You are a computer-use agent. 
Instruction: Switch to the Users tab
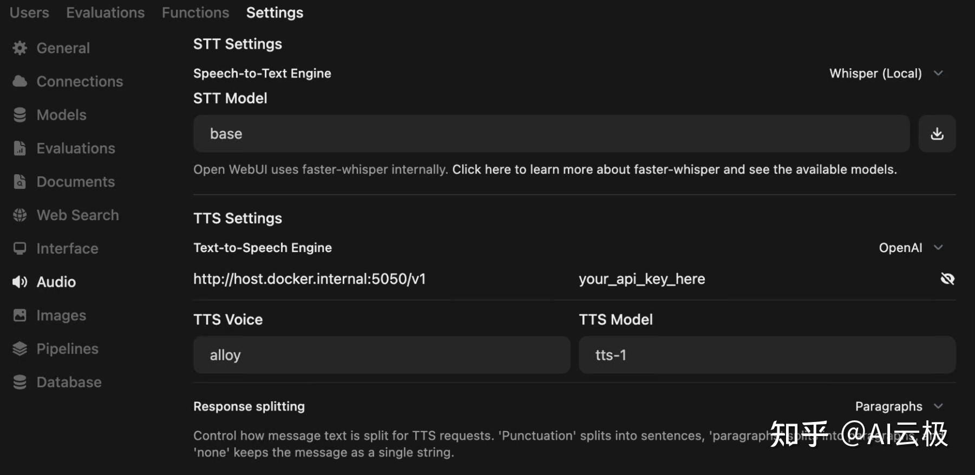[x=29, y=12]
